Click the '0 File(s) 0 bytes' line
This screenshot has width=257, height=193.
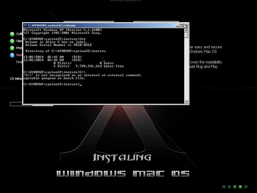tap(84, 63)
